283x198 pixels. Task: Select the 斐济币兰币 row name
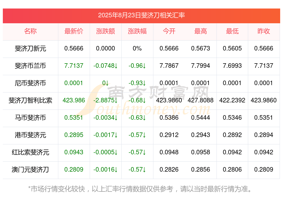(30, 66)
